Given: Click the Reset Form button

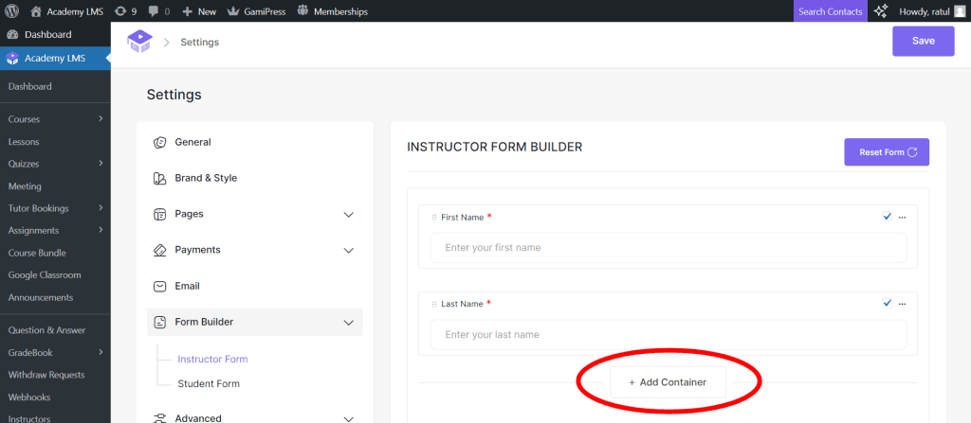Looking at the screenshot, I should coord(887,152).
